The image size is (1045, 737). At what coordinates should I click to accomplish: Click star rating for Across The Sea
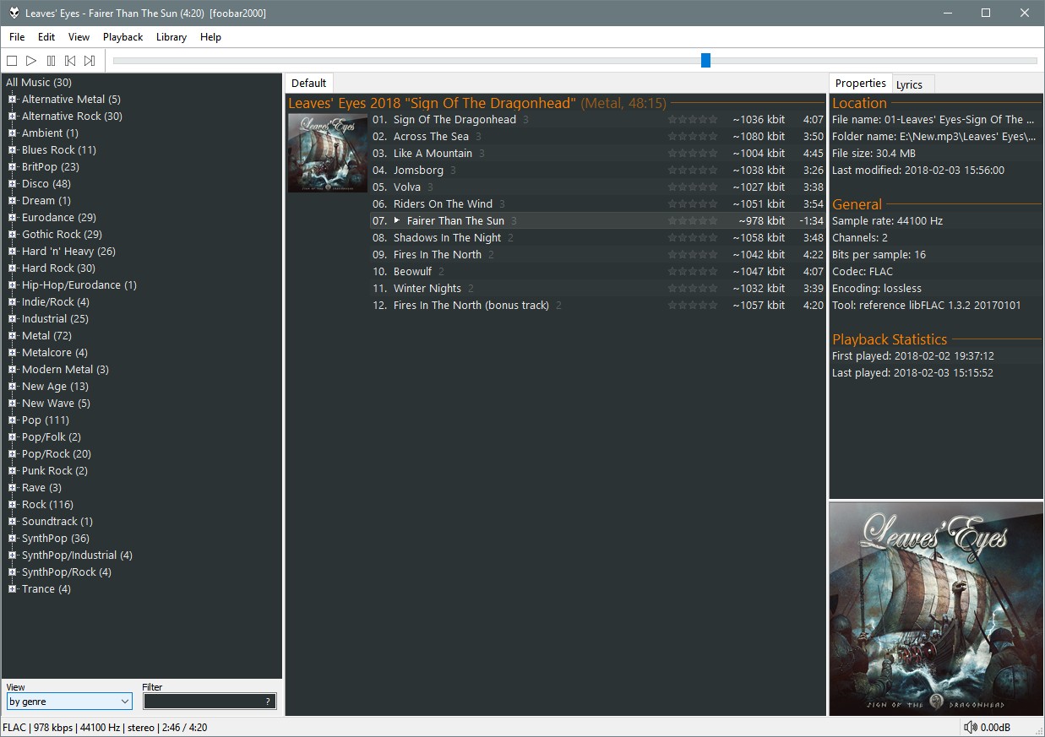(x=693, y=137)
